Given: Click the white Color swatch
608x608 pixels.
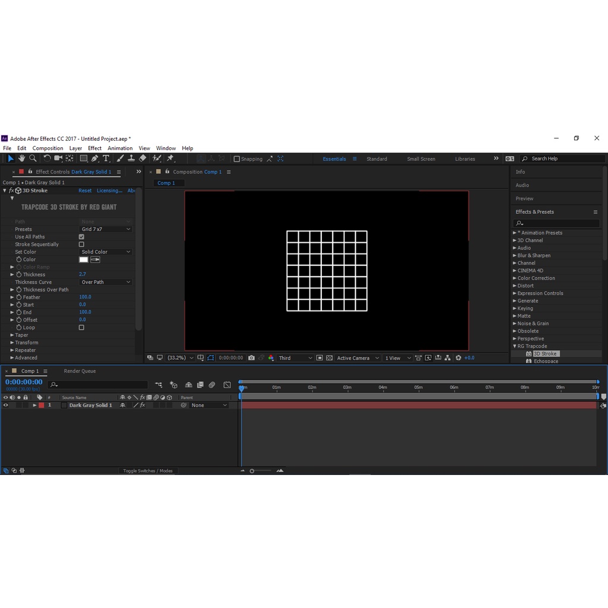Looking at the screenshot, I should click(84, 259).
